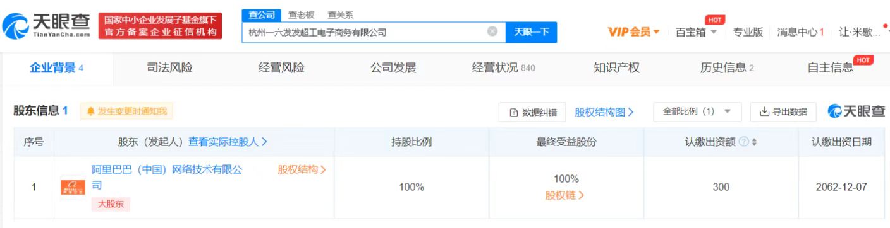Switch to the 知识产权 tab
The image size is (890, 228).
coord(616,68)
